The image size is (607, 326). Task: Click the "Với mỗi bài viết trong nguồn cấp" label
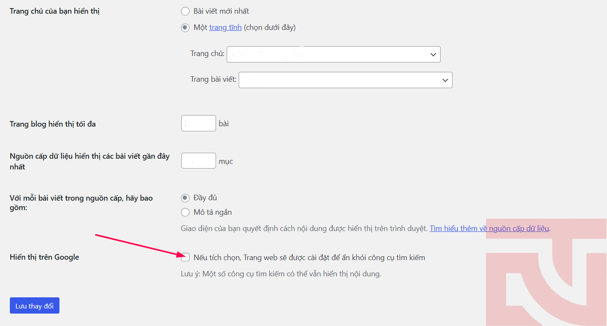(x=81, y=203)
